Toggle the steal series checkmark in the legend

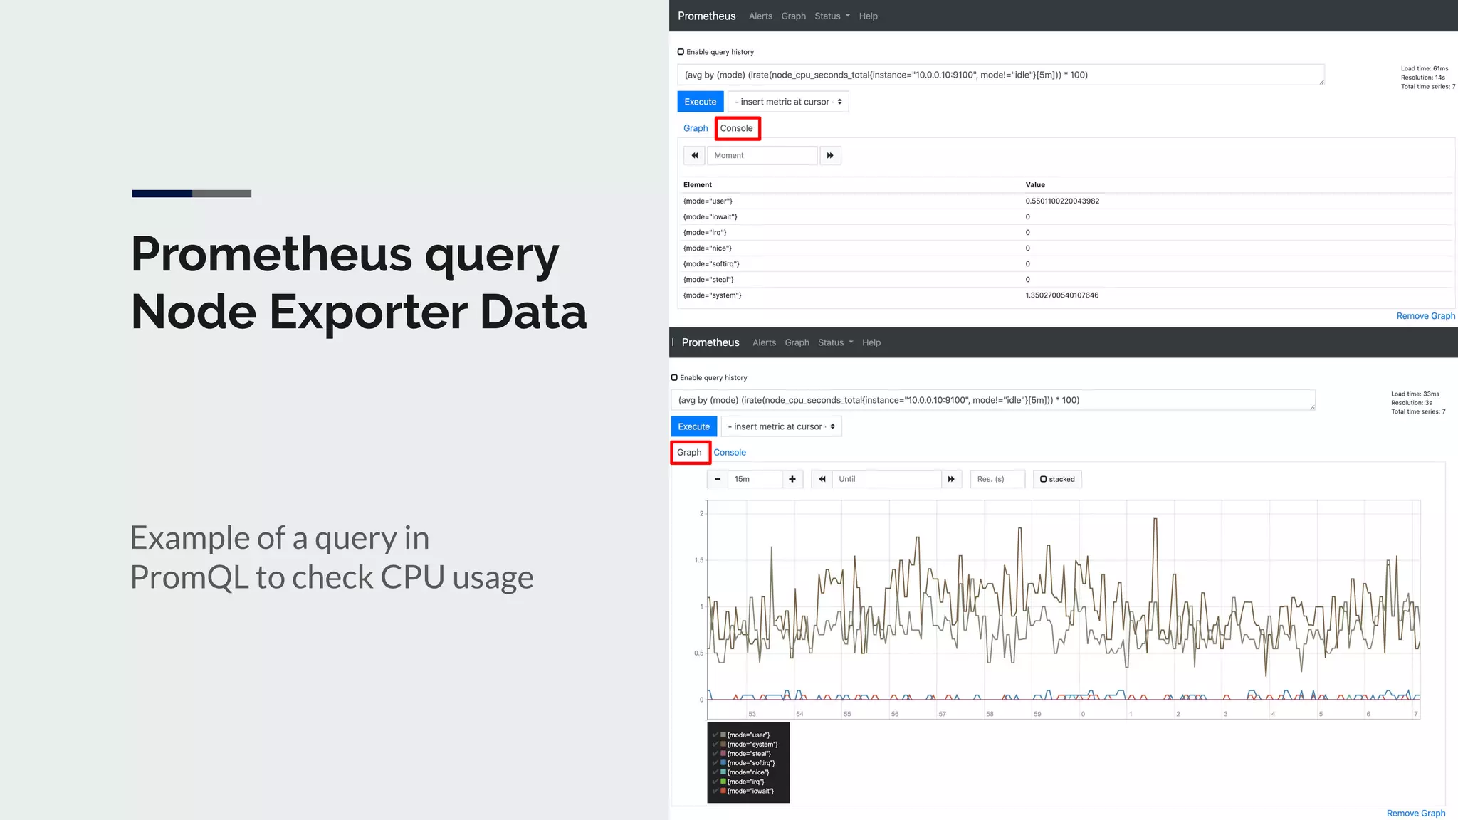point(715,753)
